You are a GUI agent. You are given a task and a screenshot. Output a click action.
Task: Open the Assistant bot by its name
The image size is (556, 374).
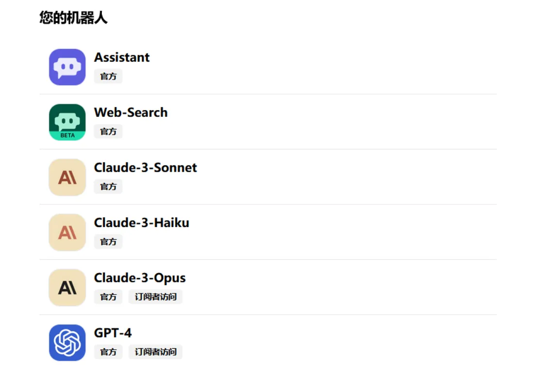(122, 57)
